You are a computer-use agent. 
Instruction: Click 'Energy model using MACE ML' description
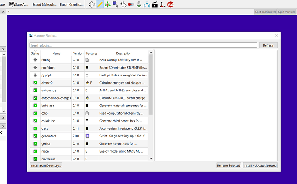click(x=121, y=151)
